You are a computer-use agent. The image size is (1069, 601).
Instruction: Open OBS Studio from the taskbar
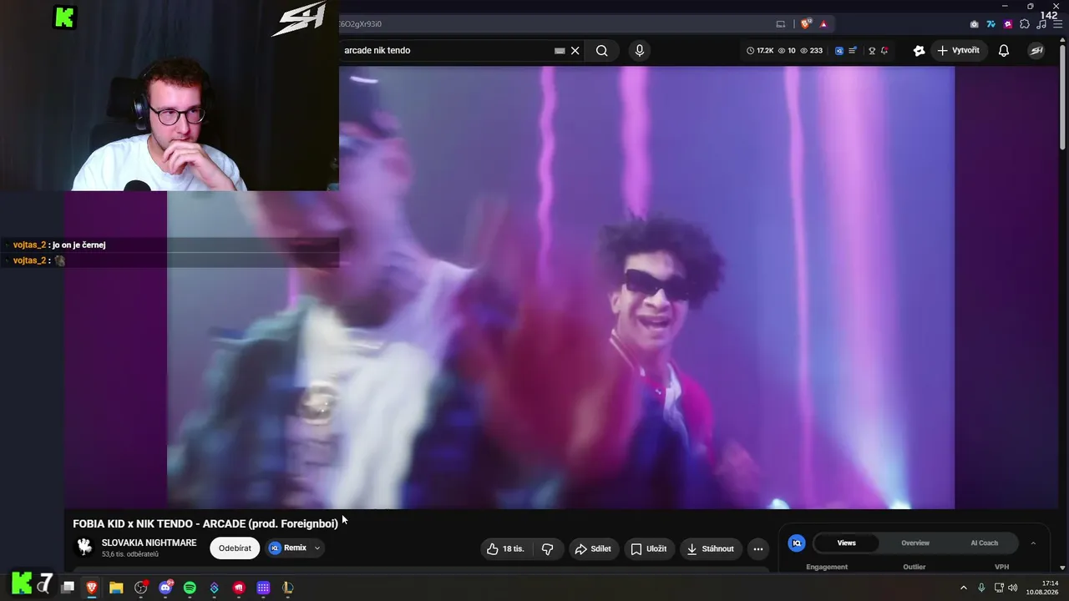pyautogui.click(x=141, y=588)
